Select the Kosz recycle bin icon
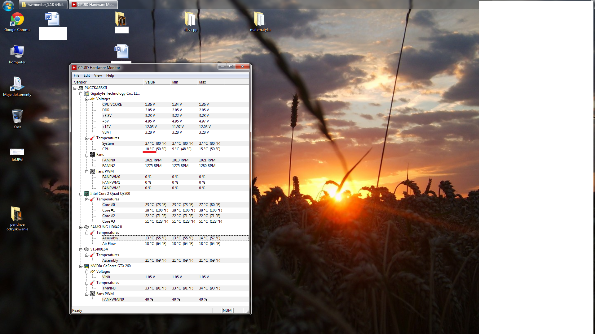The height and width of the screenshot is (334, 595). [x=17, y=119]
